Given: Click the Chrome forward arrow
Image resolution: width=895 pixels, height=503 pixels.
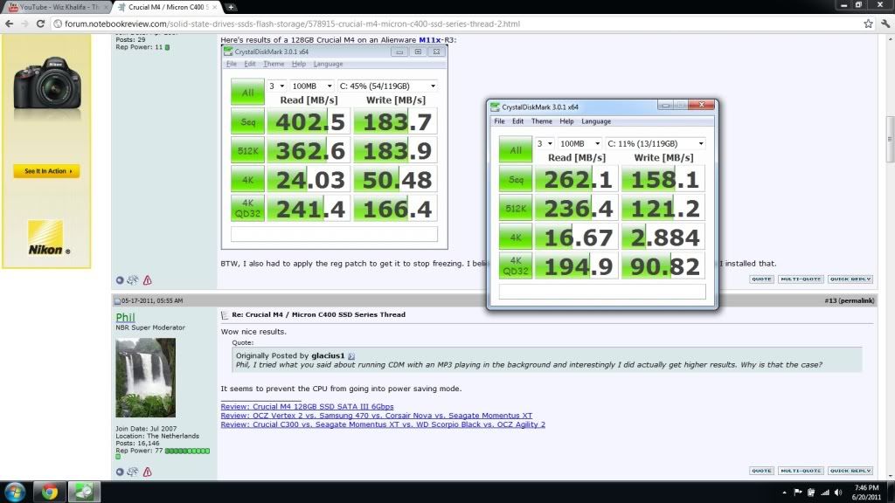Looking at the screenshot, I should point(24,24).
